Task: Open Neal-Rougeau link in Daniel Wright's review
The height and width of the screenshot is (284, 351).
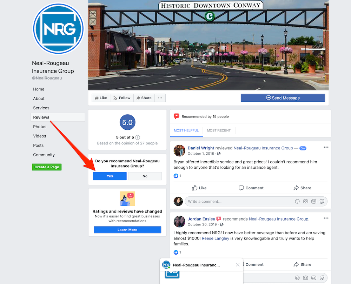Action: tap(263, 148)
